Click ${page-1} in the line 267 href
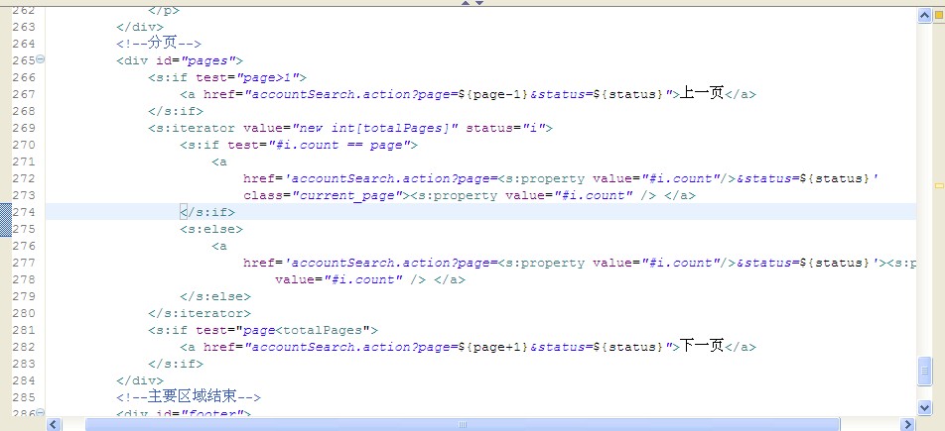This screenshot has height=431, width=945. (493, 94)
